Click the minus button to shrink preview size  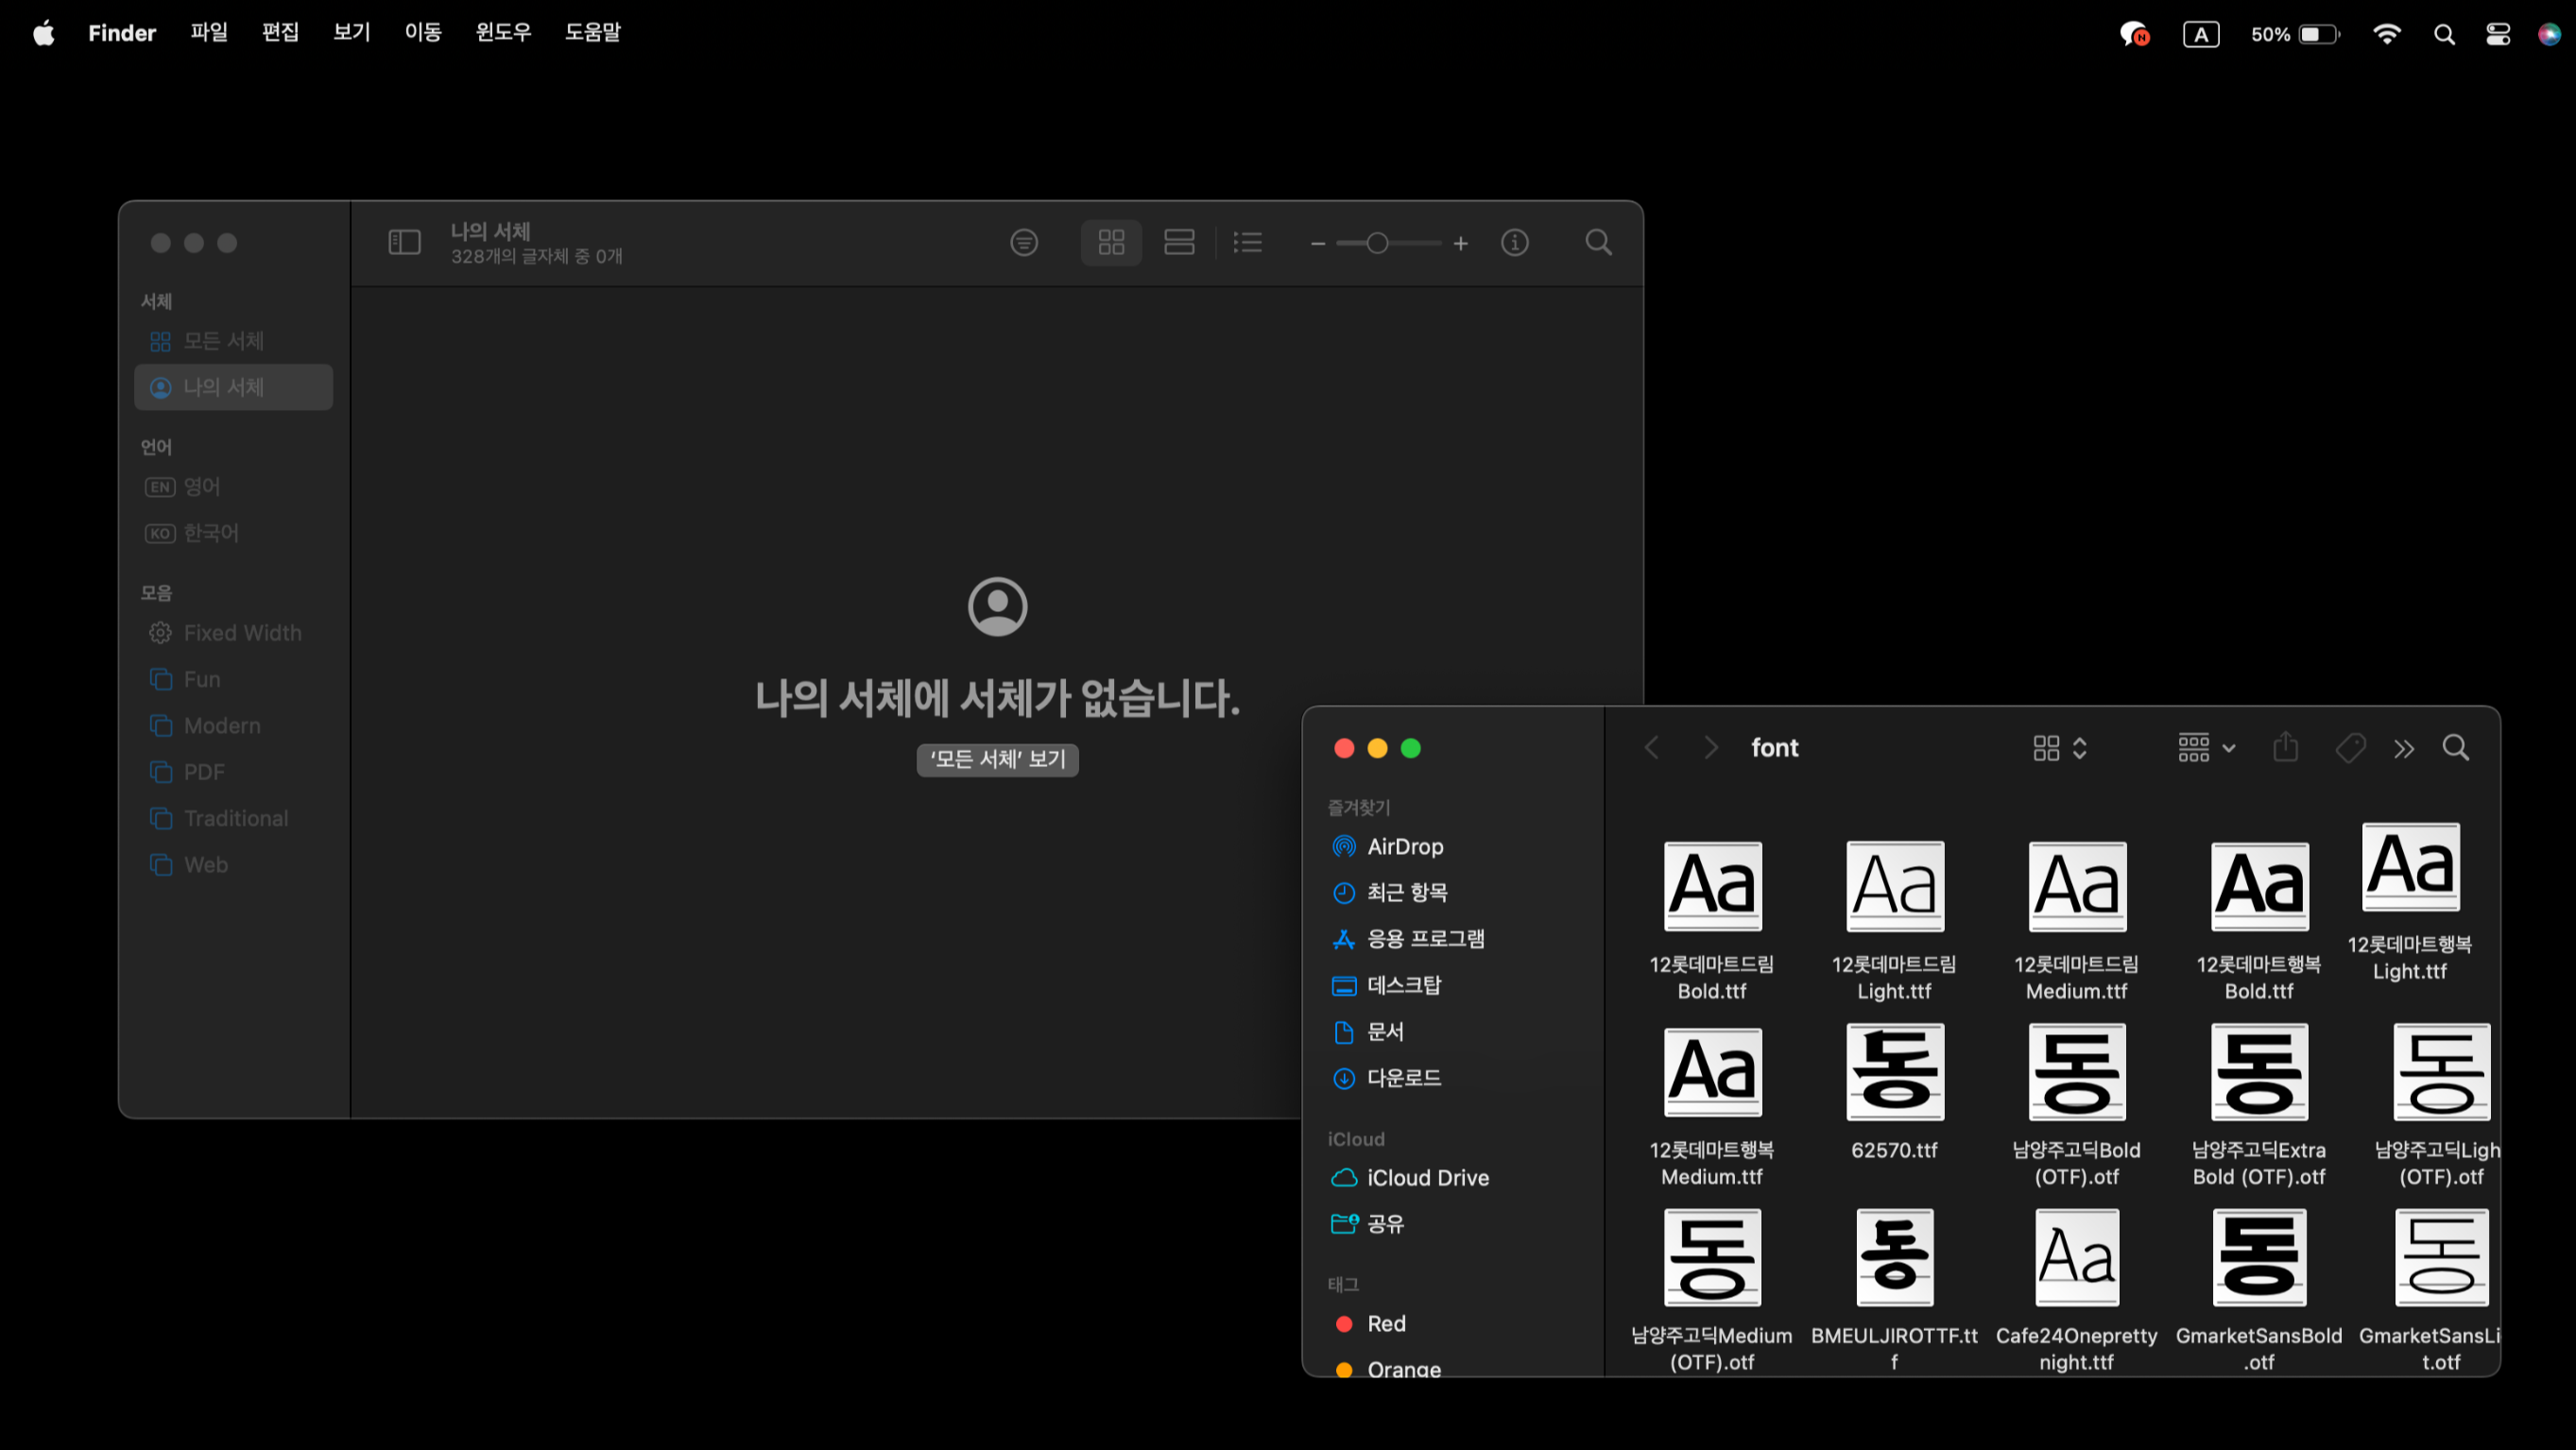[1317, 243]
